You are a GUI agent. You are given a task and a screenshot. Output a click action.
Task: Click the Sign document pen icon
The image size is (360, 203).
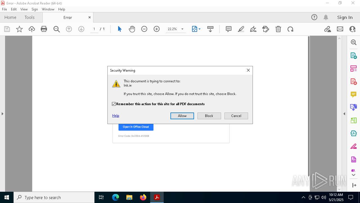pos(253,29)
